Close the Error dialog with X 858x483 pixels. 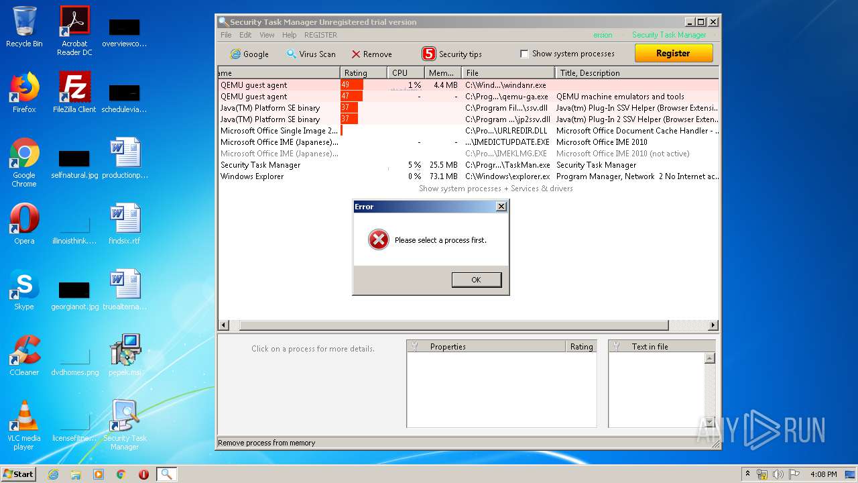501,207
